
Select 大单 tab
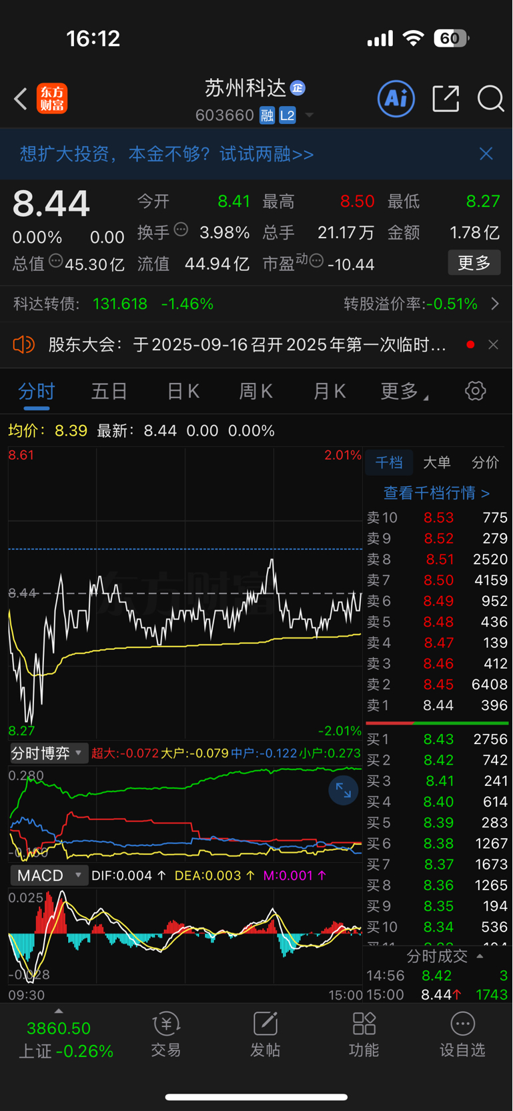[x=437, y=462]
